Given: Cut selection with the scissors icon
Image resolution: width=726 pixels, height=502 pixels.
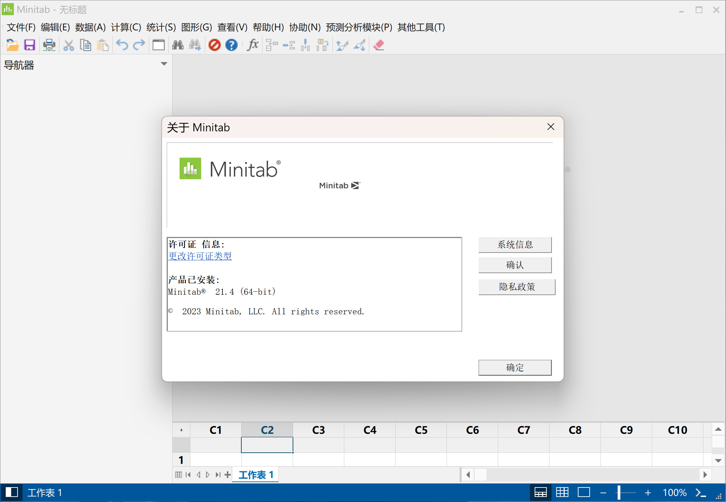Looking at the screenshot, I should (69, 45).
